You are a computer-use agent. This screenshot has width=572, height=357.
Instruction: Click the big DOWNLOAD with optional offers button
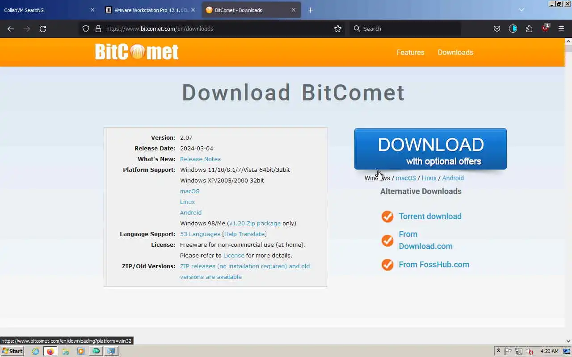point(430,149)
